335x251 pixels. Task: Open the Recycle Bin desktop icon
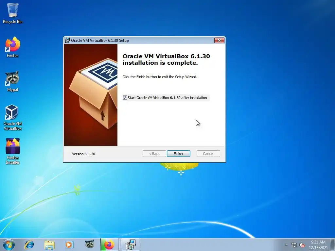[x=13, y=13]
